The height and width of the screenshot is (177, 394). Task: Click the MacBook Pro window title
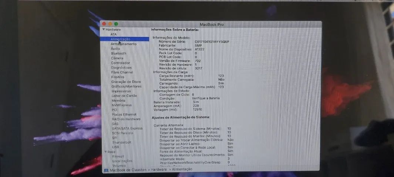[x=212, y=25]
